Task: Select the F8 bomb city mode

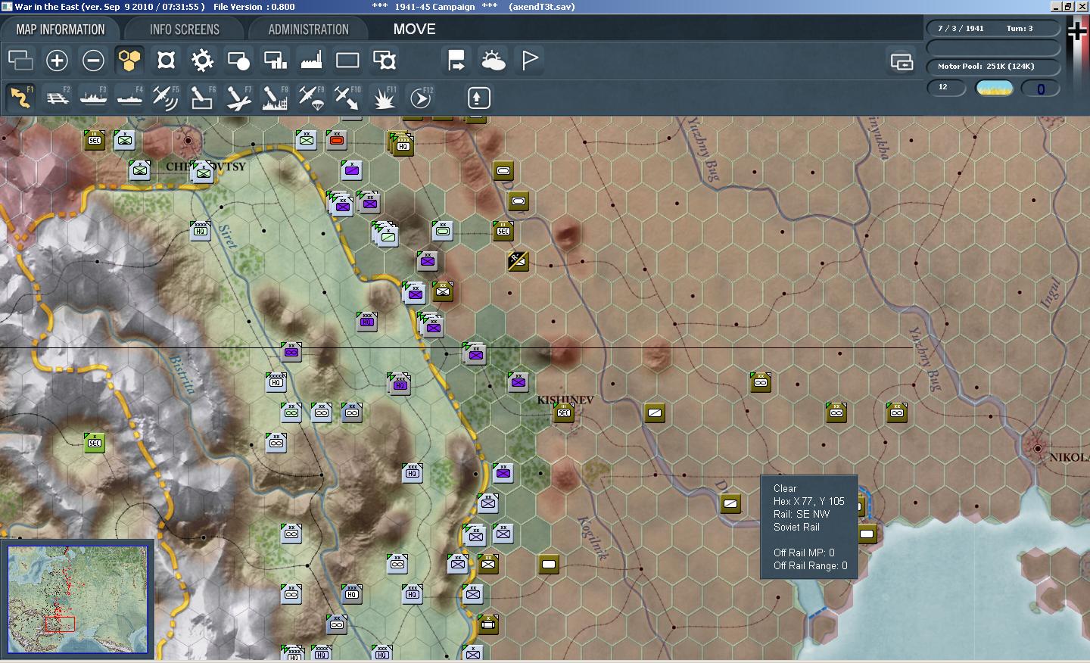Action: pos(275,98)
